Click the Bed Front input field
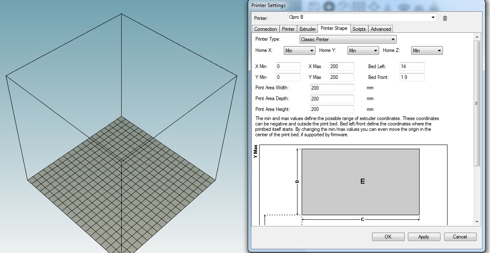The width and height of the screenshot is (490, 253). [x=412, y=77]
